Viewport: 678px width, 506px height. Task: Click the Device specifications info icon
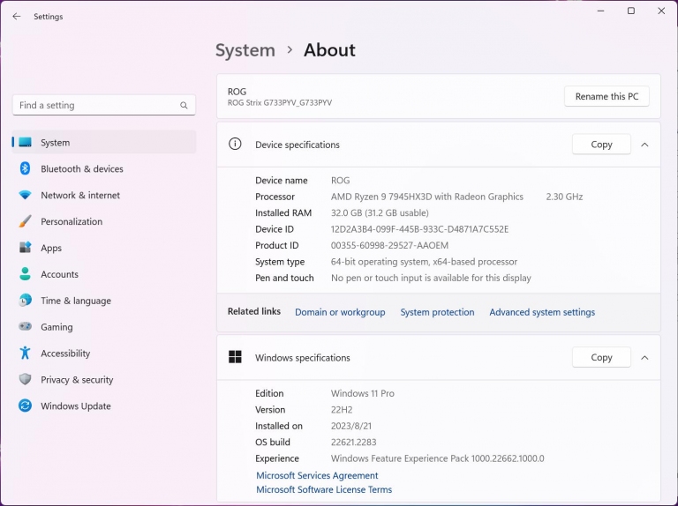[x=235, y=144]
